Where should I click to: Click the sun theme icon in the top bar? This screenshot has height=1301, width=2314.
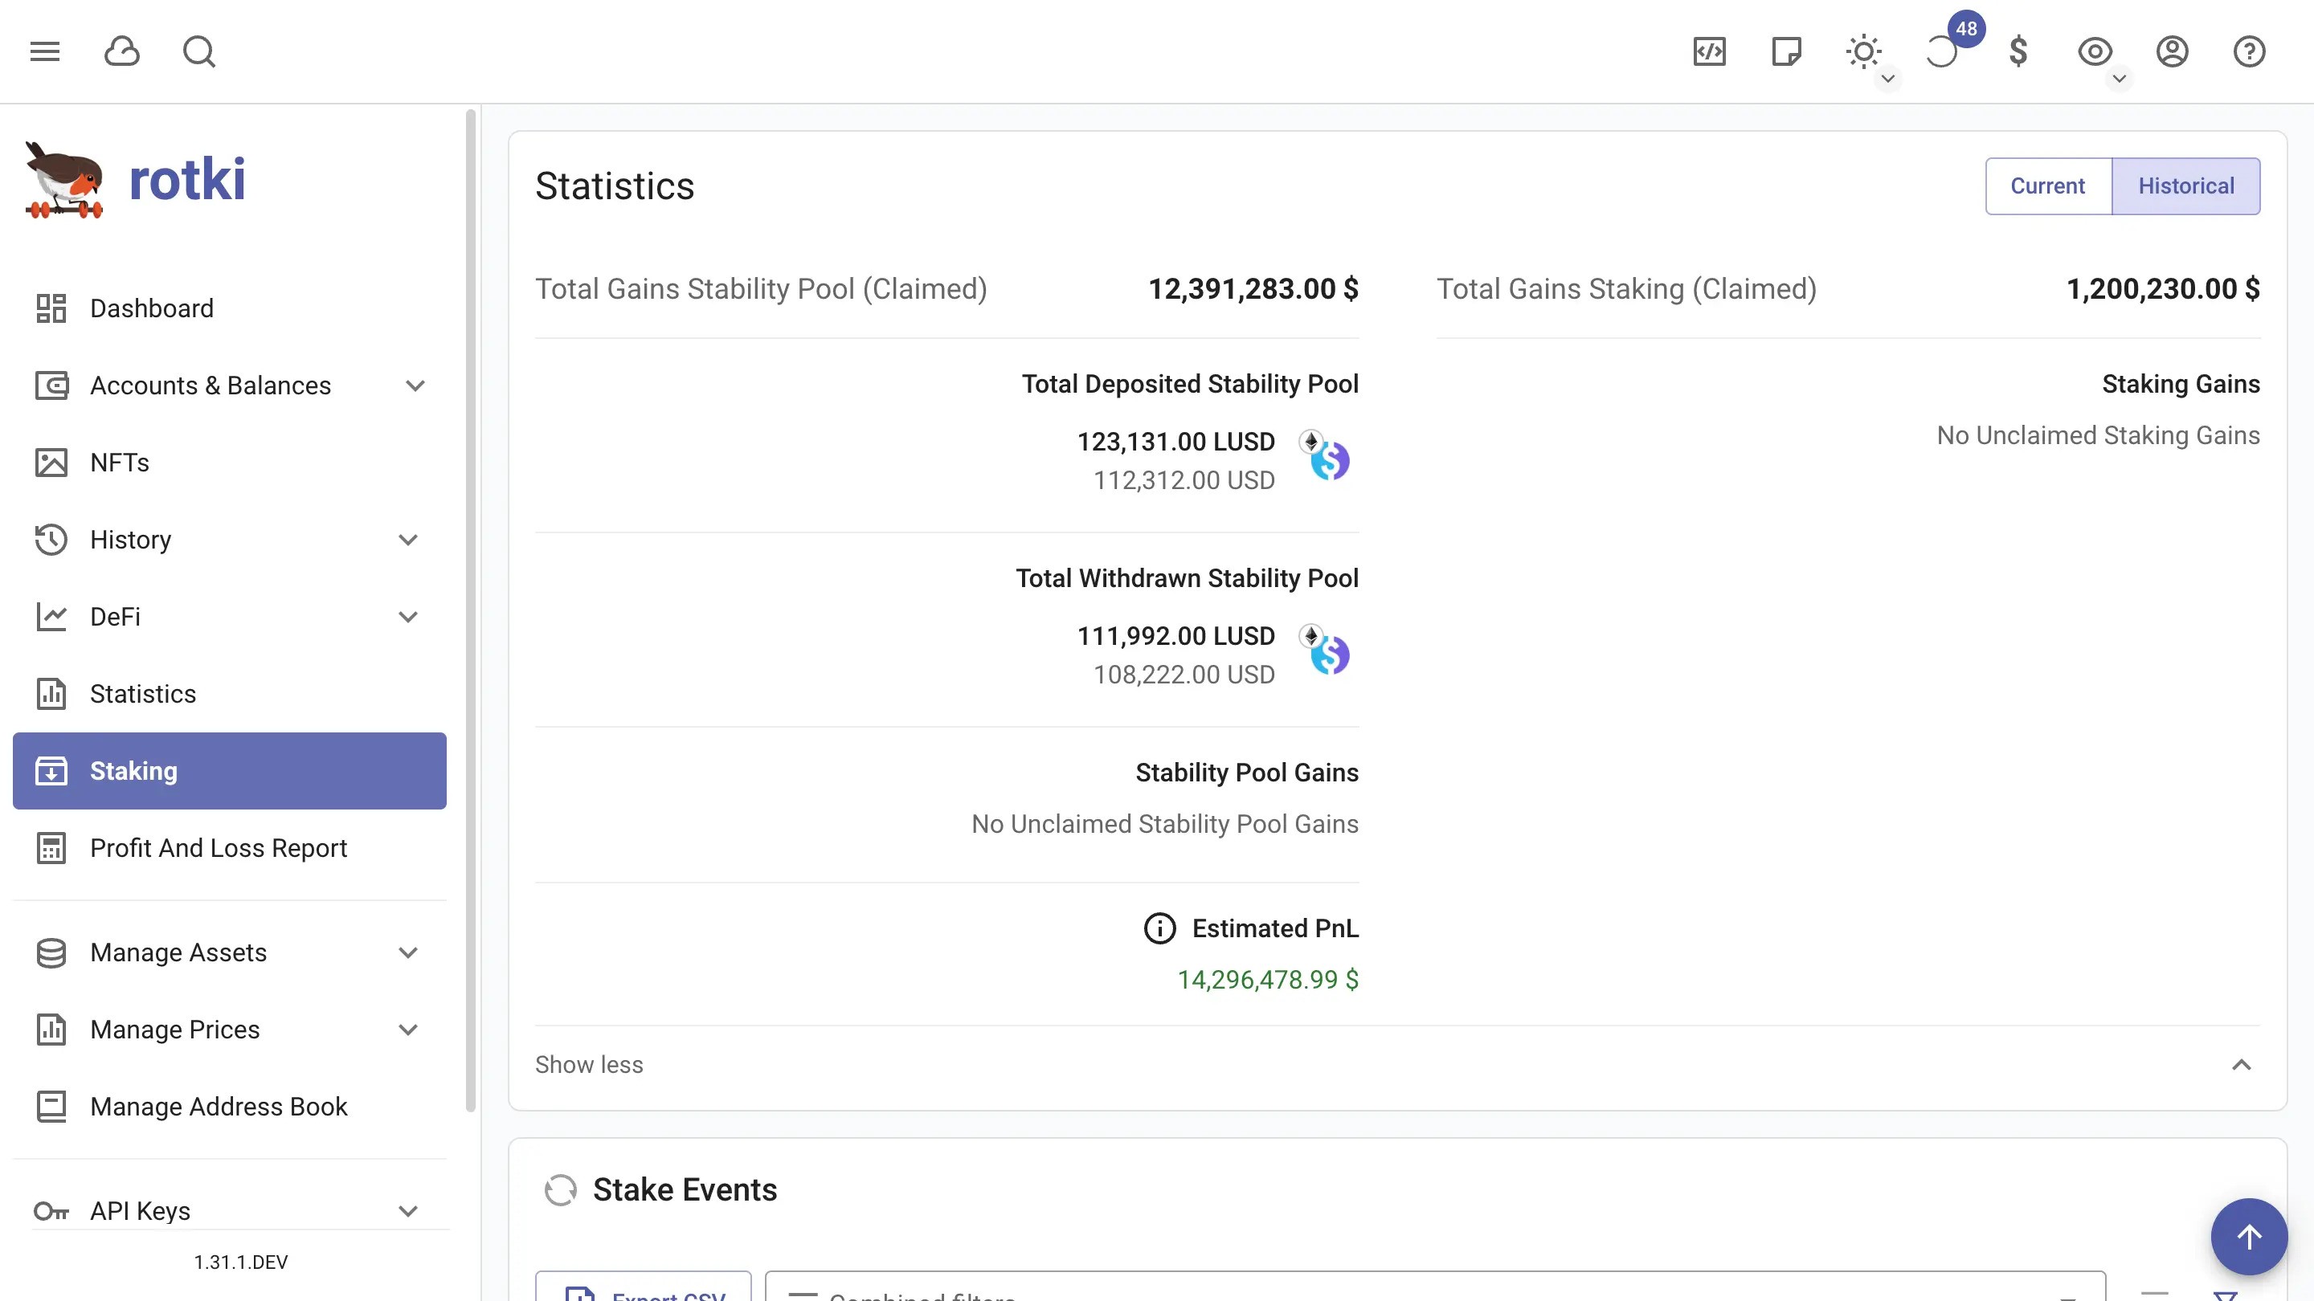1864,51
